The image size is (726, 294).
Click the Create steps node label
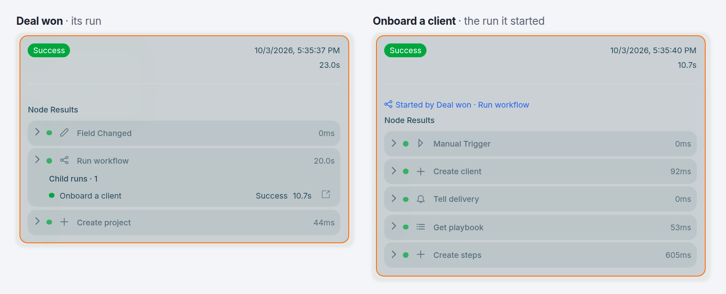click(457, 255)
